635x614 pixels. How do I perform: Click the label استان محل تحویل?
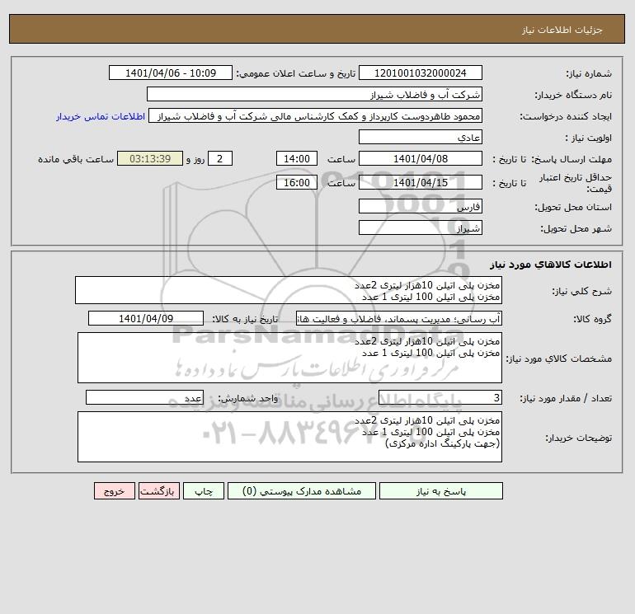point(573,207)
